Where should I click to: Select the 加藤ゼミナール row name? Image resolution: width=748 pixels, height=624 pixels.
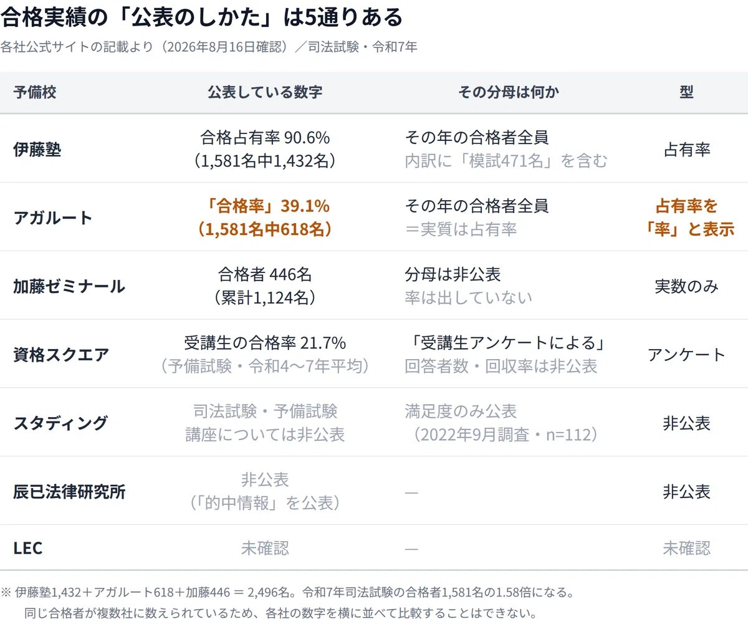coord(69,287)
